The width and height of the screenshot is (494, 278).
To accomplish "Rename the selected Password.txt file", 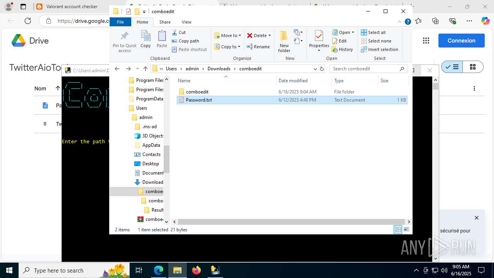I will (258, 47).
